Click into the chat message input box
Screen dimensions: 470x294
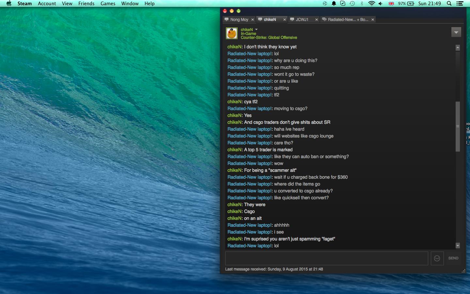326,258
